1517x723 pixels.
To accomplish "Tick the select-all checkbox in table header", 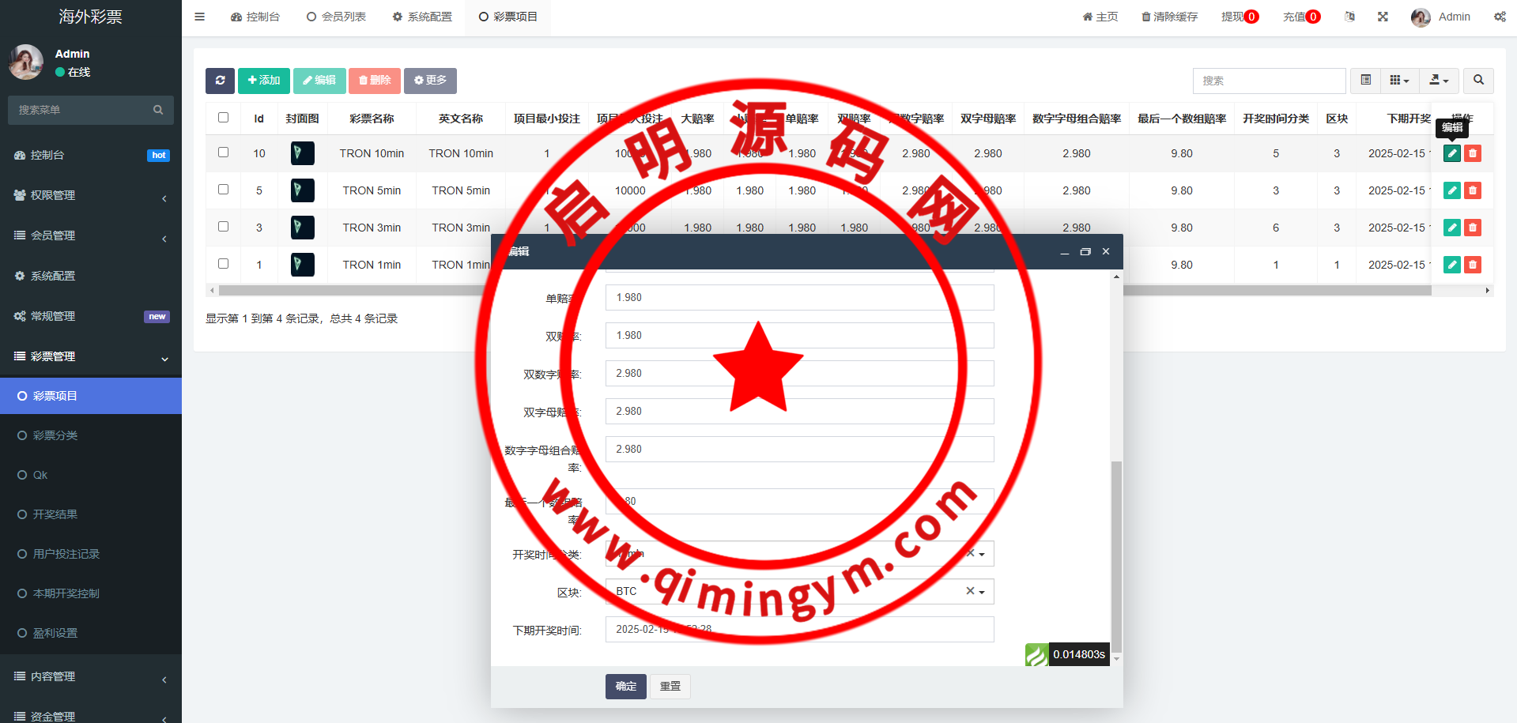I will pos(223,118).
